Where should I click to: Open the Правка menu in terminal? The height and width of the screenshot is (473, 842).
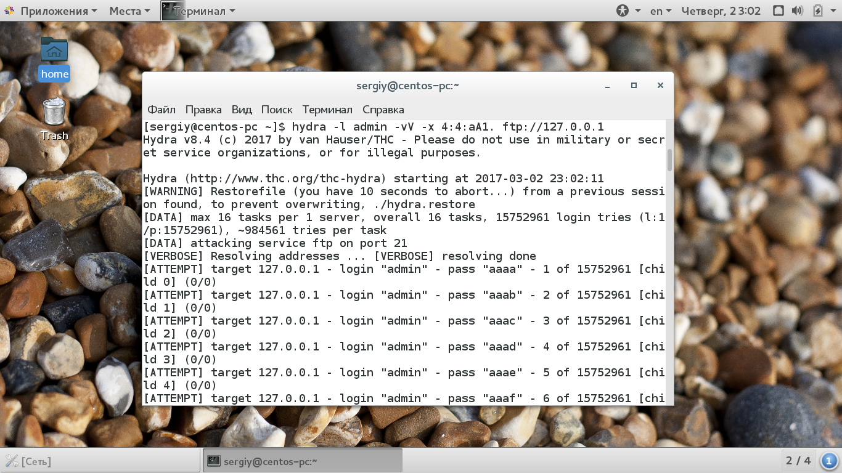tap(203, 110)
